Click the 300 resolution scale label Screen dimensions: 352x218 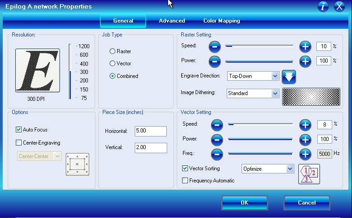click(x=84, y=72)
